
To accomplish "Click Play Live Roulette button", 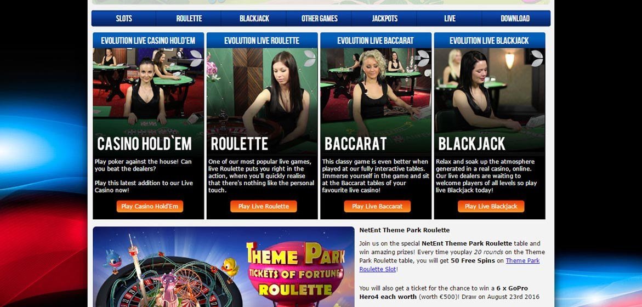I will point(263,206).
